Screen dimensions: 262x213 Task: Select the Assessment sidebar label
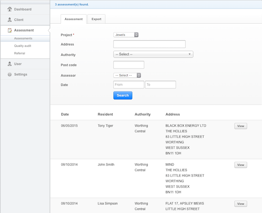tap(24, 30)
